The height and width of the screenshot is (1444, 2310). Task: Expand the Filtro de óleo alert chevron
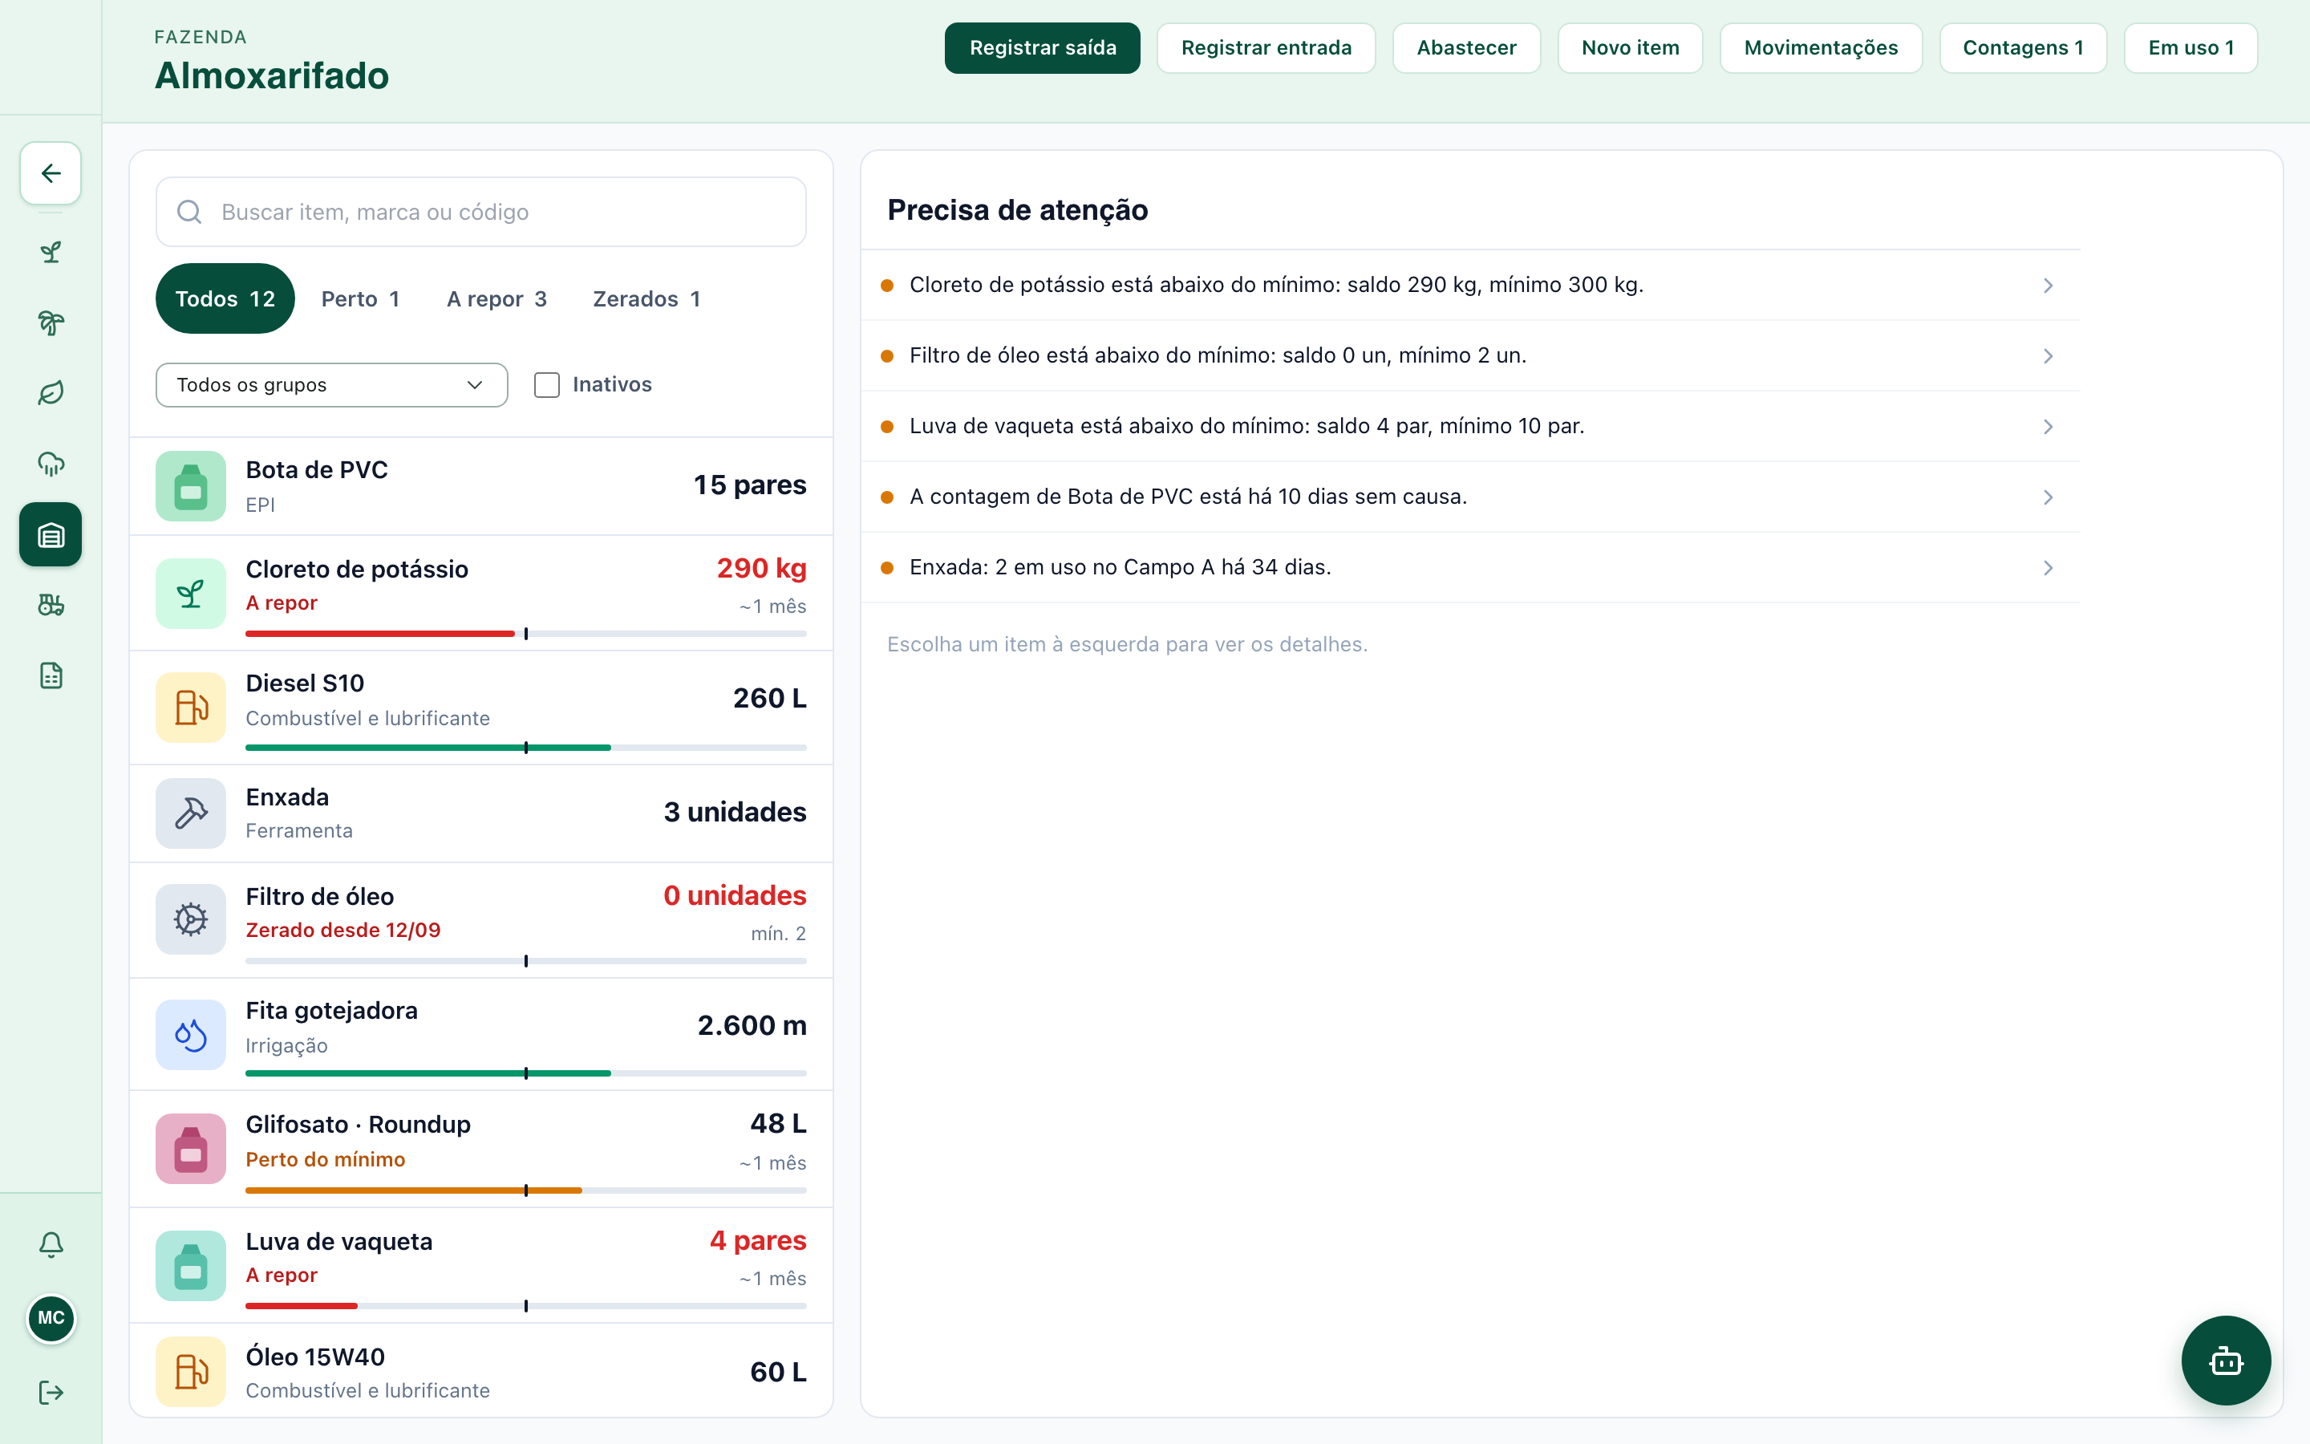[x=2048, y=356]
